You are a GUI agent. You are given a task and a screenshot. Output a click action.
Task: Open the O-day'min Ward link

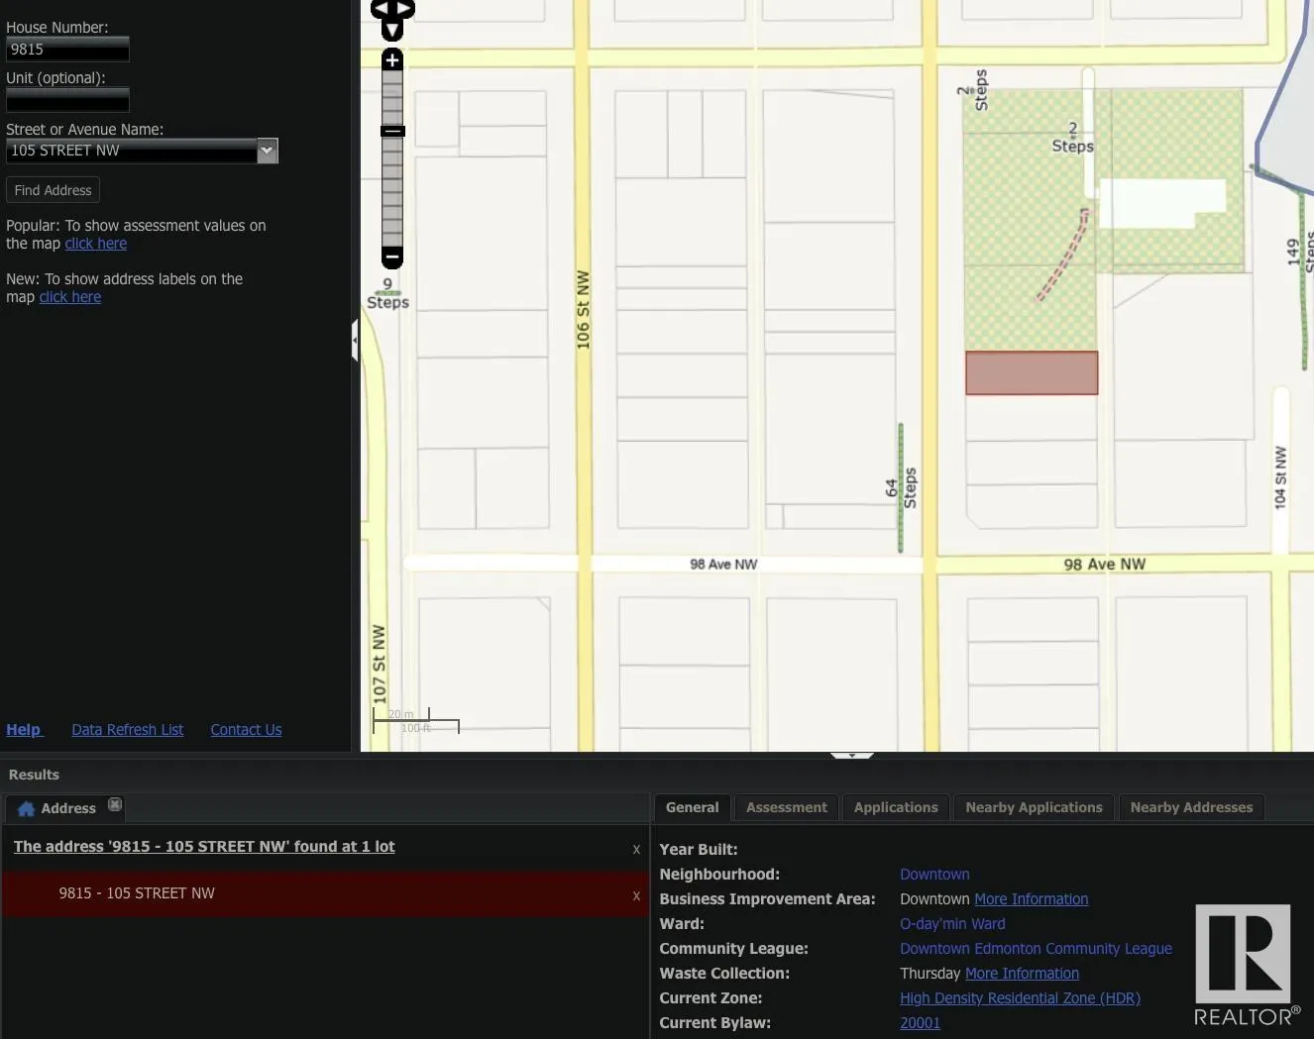pyautogui.click(x=952, y=924)
